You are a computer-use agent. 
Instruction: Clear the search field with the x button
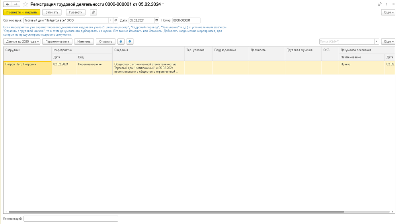coord(377,41)
